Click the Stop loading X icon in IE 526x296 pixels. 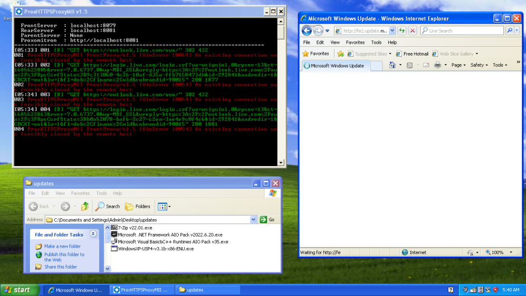412,30
